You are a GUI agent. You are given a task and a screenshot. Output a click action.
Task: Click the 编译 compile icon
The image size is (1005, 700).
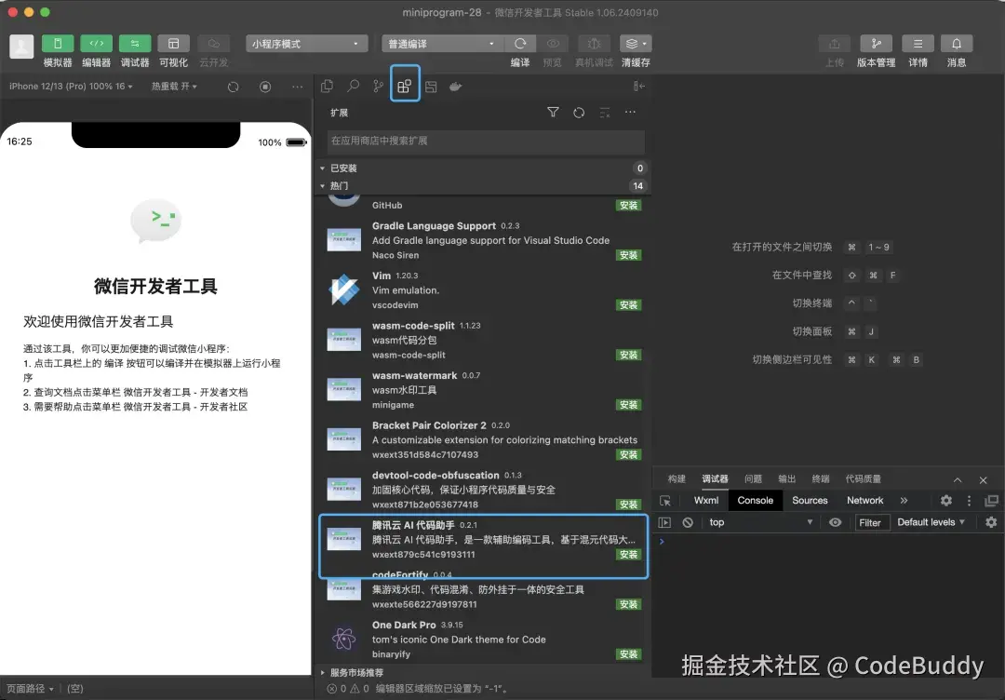(521, 43)
